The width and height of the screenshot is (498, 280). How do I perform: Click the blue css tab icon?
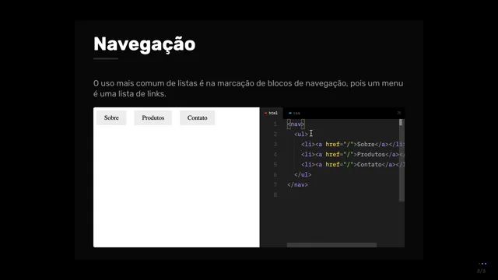click(290, 113)
